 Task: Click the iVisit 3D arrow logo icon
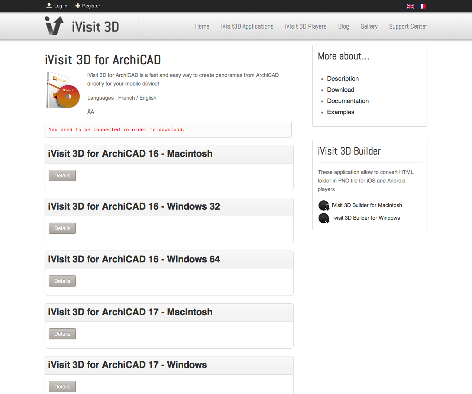pos(54,26)
